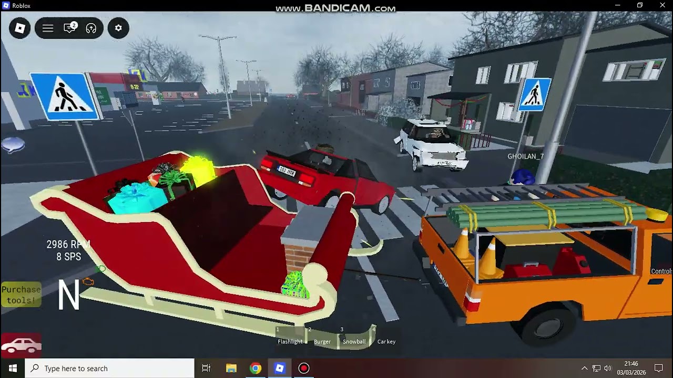Image resolution: width=673 pixels, height=378 pixels.
Task: Open the Windows Start menu
Action: 13,368
